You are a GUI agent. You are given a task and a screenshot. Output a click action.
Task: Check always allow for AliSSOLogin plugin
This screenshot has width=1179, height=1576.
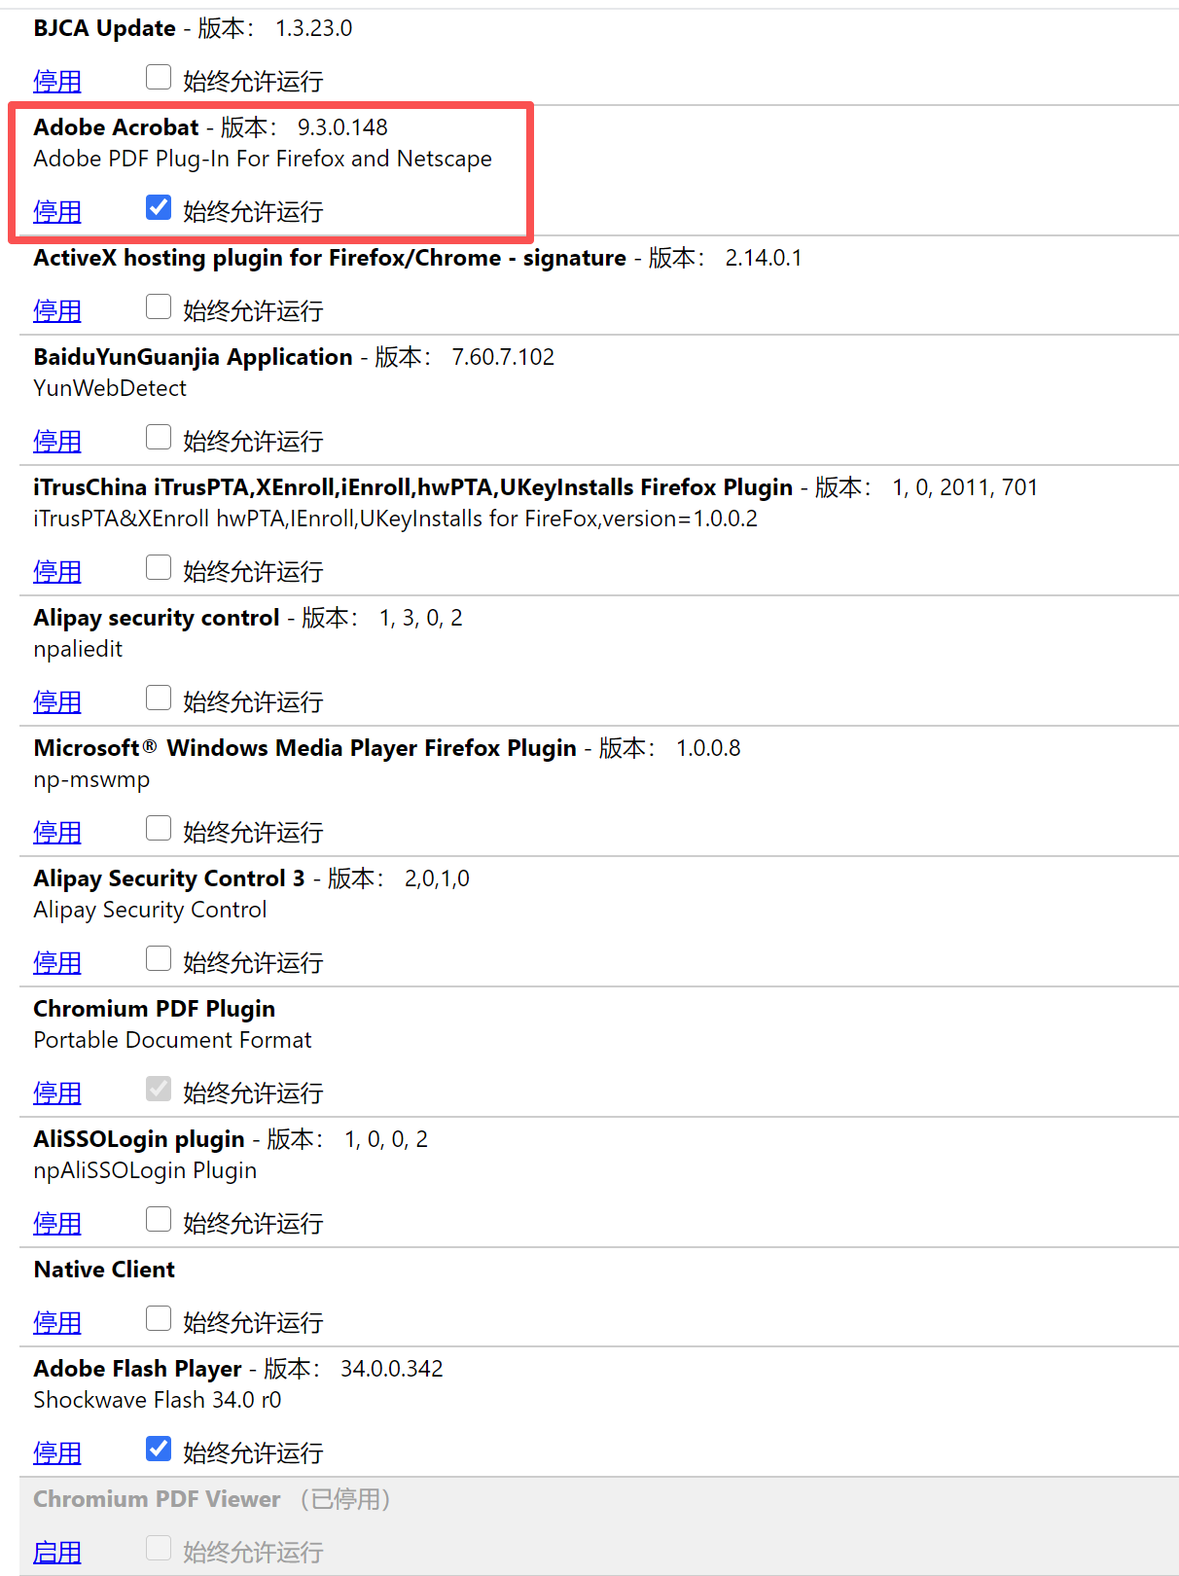(x=159, y=1219)
